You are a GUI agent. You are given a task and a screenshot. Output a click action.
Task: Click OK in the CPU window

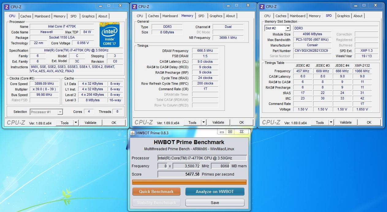click(114, 123)
